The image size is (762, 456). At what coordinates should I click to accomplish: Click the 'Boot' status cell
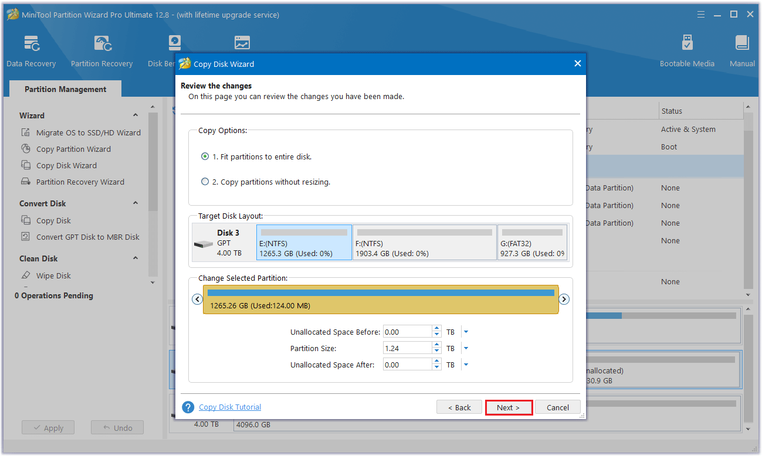669,147
